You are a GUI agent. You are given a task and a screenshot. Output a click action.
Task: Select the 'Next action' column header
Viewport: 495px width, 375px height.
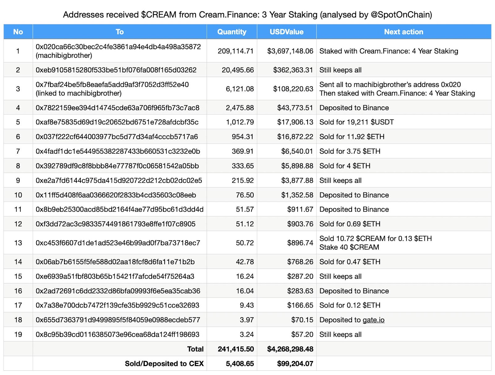click(x=404, y=32)
